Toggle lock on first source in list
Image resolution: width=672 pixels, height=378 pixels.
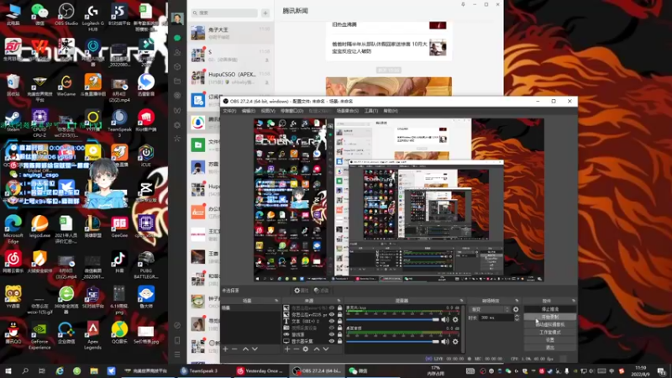tap(339, 307)
